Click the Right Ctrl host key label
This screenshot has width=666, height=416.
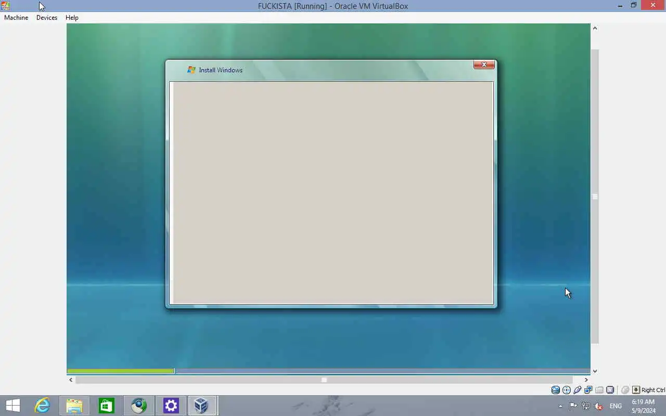click(653, 390)
